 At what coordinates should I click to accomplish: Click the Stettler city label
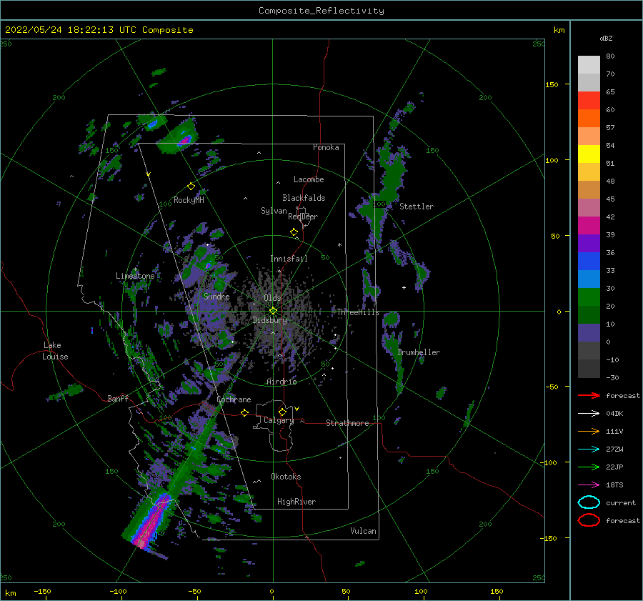(417, 207)
